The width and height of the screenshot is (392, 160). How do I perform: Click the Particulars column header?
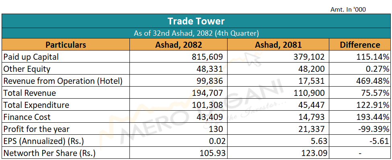point(66,45)
